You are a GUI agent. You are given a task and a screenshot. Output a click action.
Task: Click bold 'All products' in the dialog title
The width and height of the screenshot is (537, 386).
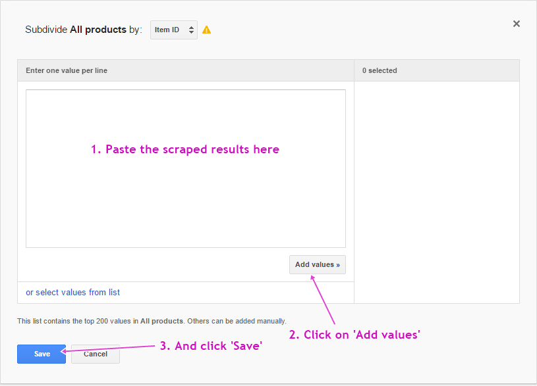click(x=98, y=30)
